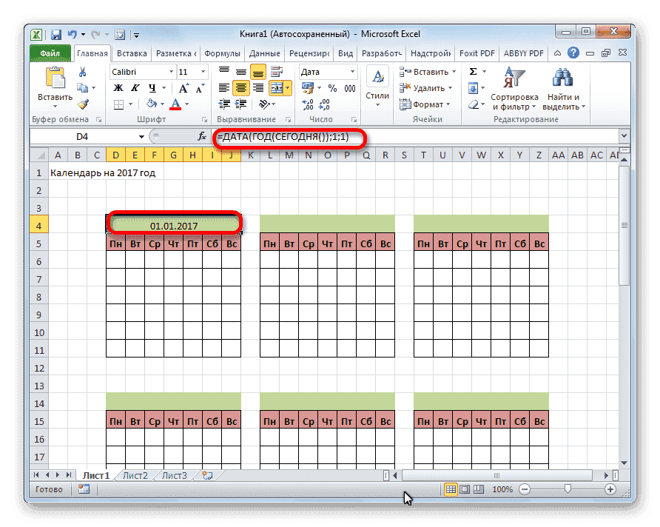Toggle italic К formatting
Viewport: 660px width, 527px height.
pos(134,88)
